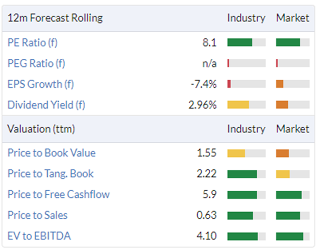Screen dimensions: 320x250
Task: Click Price to Free Cashflow link
Action: tap(59, 194)
